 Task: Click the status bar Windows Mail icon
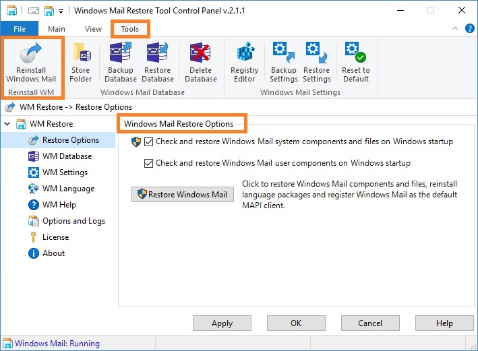pos(7,344)
